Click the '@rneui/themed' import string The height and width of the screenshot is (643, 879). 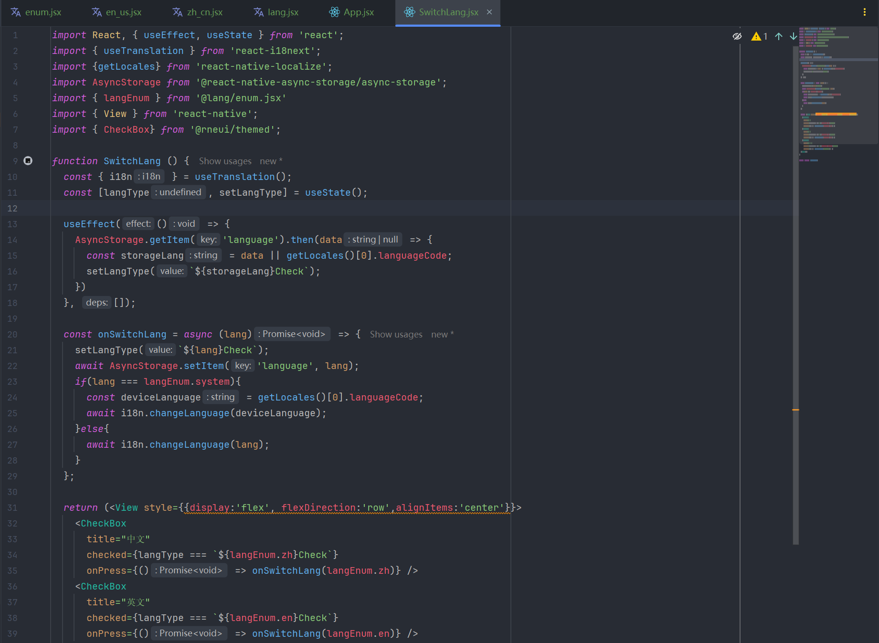tap(233, 130)
